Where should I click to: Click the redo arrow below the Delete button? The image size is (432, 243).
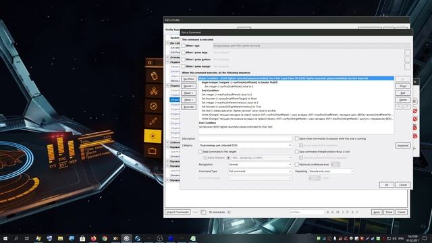406,107
